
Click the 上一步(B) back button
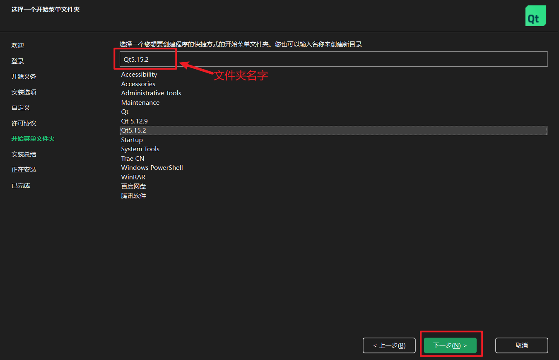389,346
